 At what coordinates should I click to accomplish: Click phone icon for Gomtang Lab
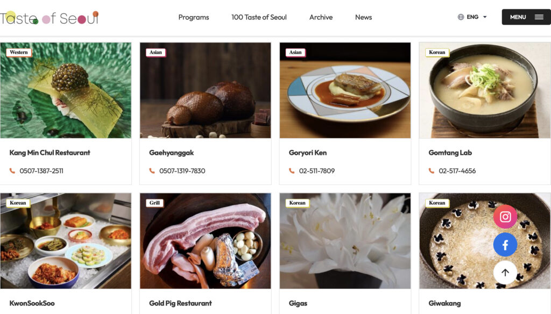click(431, 170)
